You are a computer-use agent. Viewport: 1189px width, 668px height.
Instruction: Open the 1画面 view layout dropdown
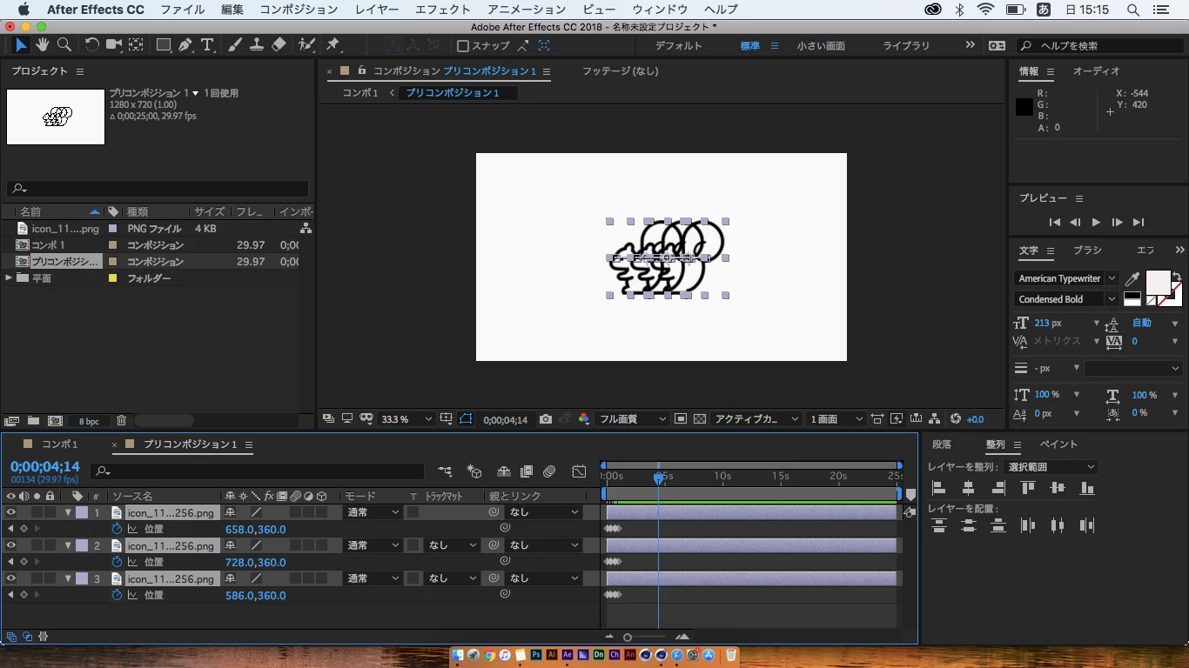836,419
